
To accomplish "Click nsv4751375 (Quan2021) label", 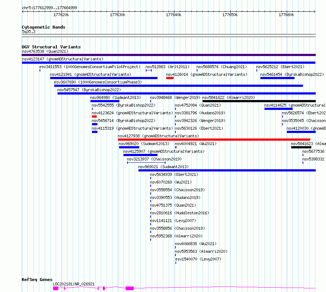I will click(173, 205).
